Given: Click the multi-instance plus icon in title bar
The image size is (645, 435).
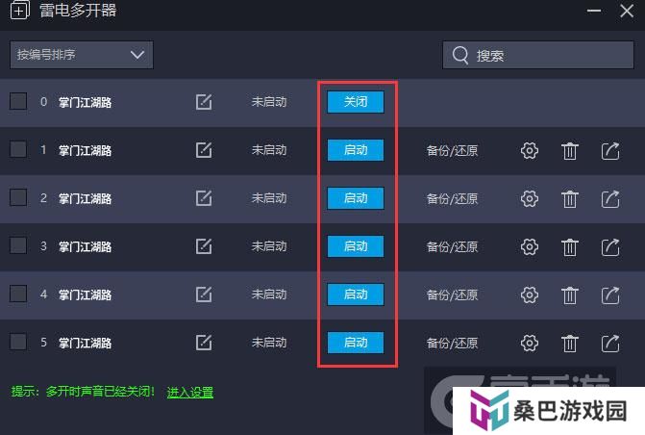Looking at the screenshot, I should click(19, 11).
